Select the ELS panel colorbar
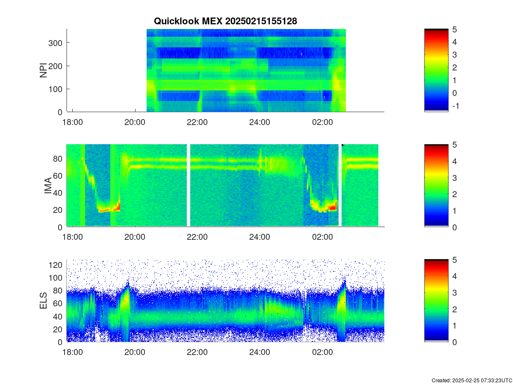The image size is (513, 384). coord(436,301)
